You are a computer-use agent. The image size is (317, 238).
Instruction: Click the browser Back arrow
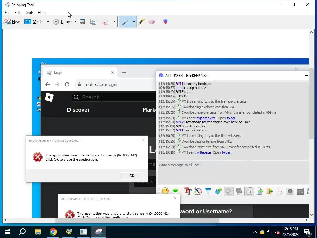tap(47, 84)
